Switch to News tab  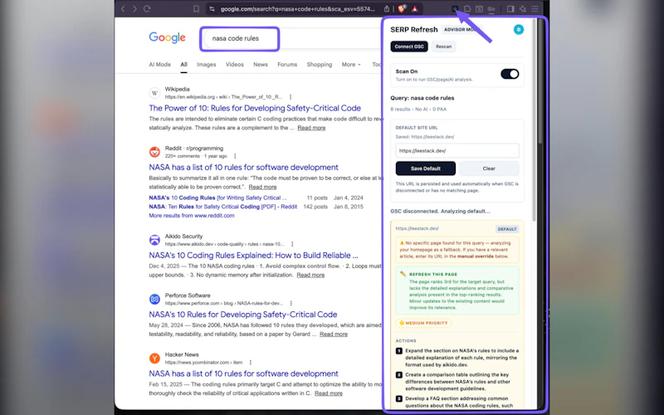pos(261,65)
